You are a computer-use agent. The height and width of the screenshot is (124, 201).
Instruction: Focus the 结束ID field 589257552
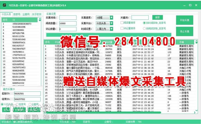tap(28, 99)
